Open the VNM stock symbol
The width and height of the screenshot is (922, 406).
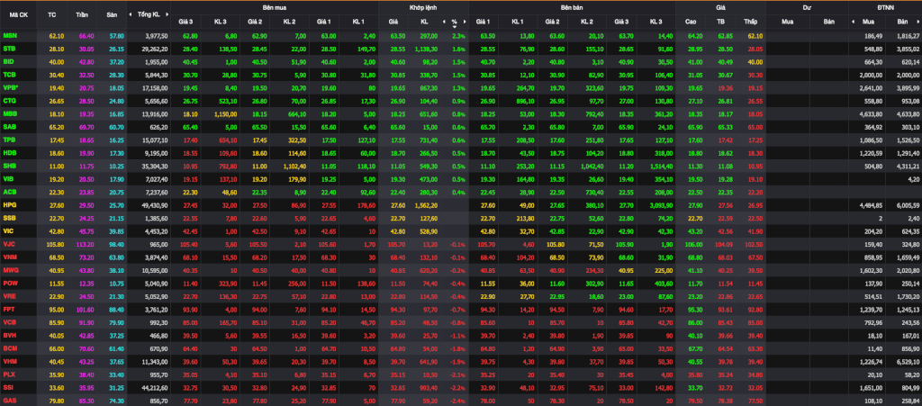pos(9,256)
